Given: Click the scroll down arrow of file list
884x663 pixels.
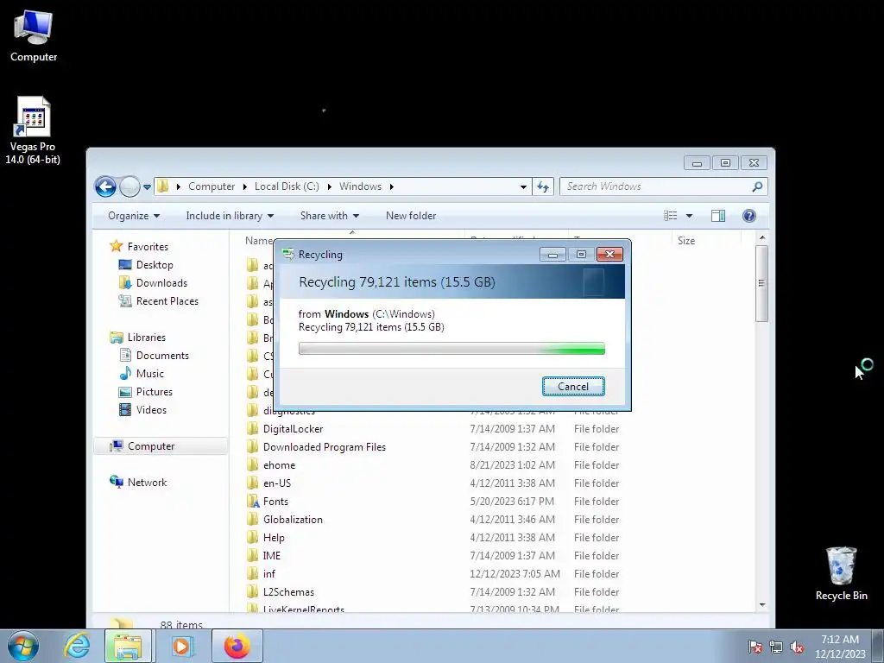Looking at the screenshot, I should (x=761, y=605).
